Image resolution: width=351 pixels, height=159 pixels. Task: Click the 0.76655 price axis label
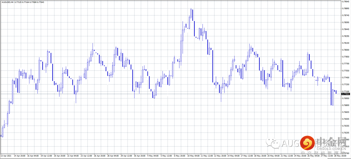pyautogui.click(x=346, y=112)
